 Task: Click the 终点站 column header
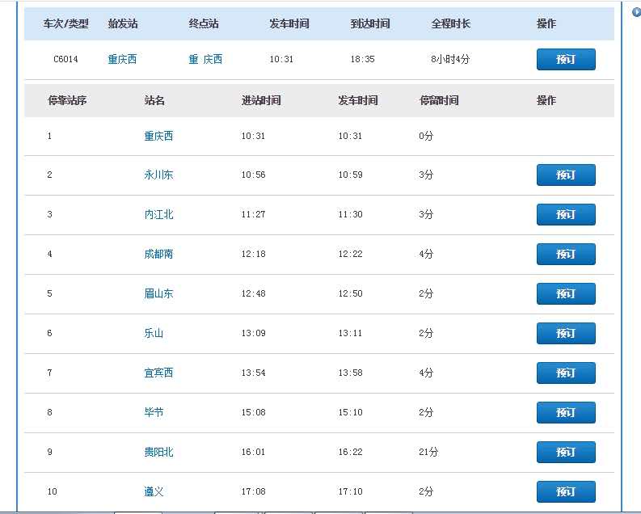click(x=204, y=23)
